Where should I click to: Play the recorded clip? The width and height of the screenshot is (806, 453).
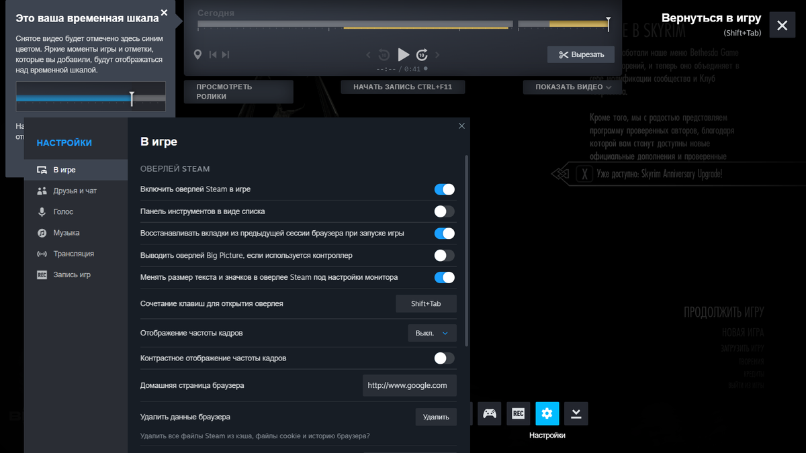click(403, 54)
